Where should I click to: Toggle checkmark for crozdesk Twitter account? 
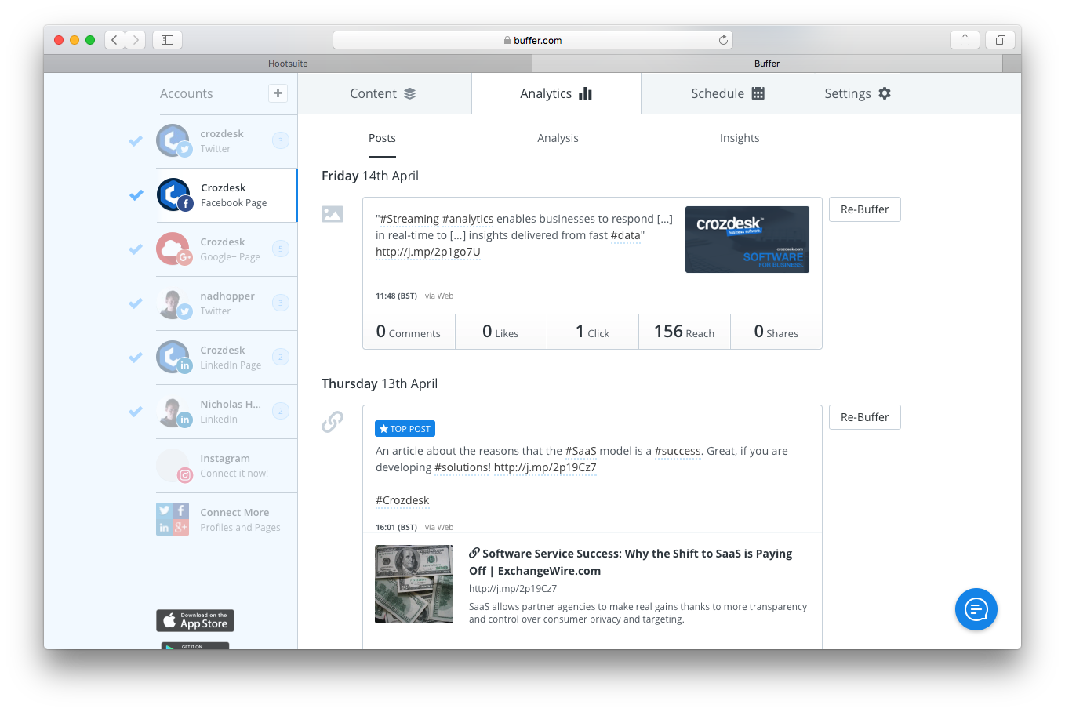click(x=136, y=141)
